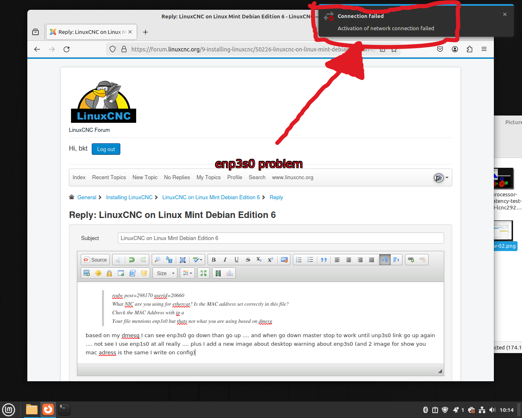Click the Select All icon
522x418 pixels.
tap(183, 260)
